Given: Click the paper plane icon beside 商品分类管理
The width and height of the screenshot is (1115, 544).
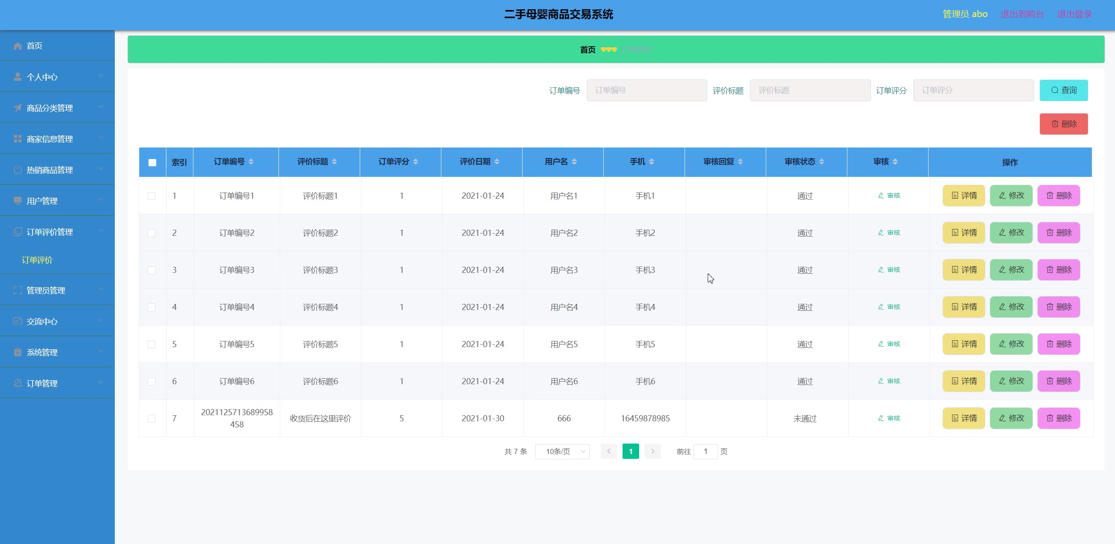Looking at the screenshot, I should click(17, 108).
